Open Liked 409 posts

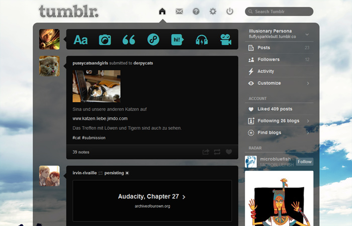[279, 109]
